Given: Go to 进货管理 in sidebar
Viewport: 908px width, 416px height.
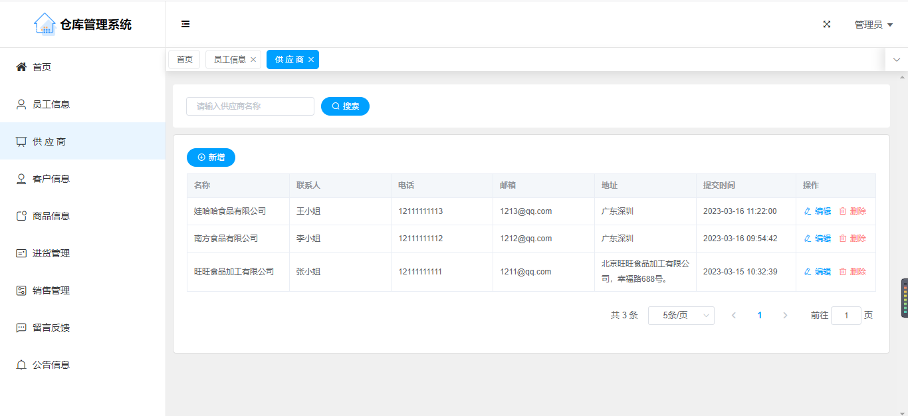Looking at the screenshot, I should coord(51,253).
